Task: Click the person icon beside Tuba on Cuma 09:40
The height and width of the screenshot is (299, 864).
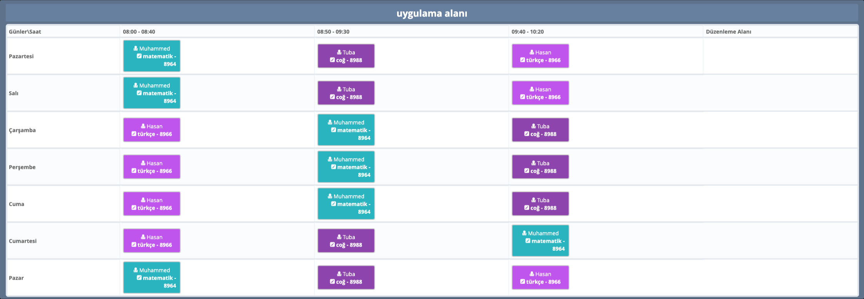Action: (x=534, y=200)
